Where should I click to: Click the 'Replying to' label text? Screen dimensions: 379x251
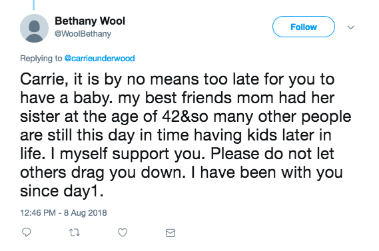point(41,59)
